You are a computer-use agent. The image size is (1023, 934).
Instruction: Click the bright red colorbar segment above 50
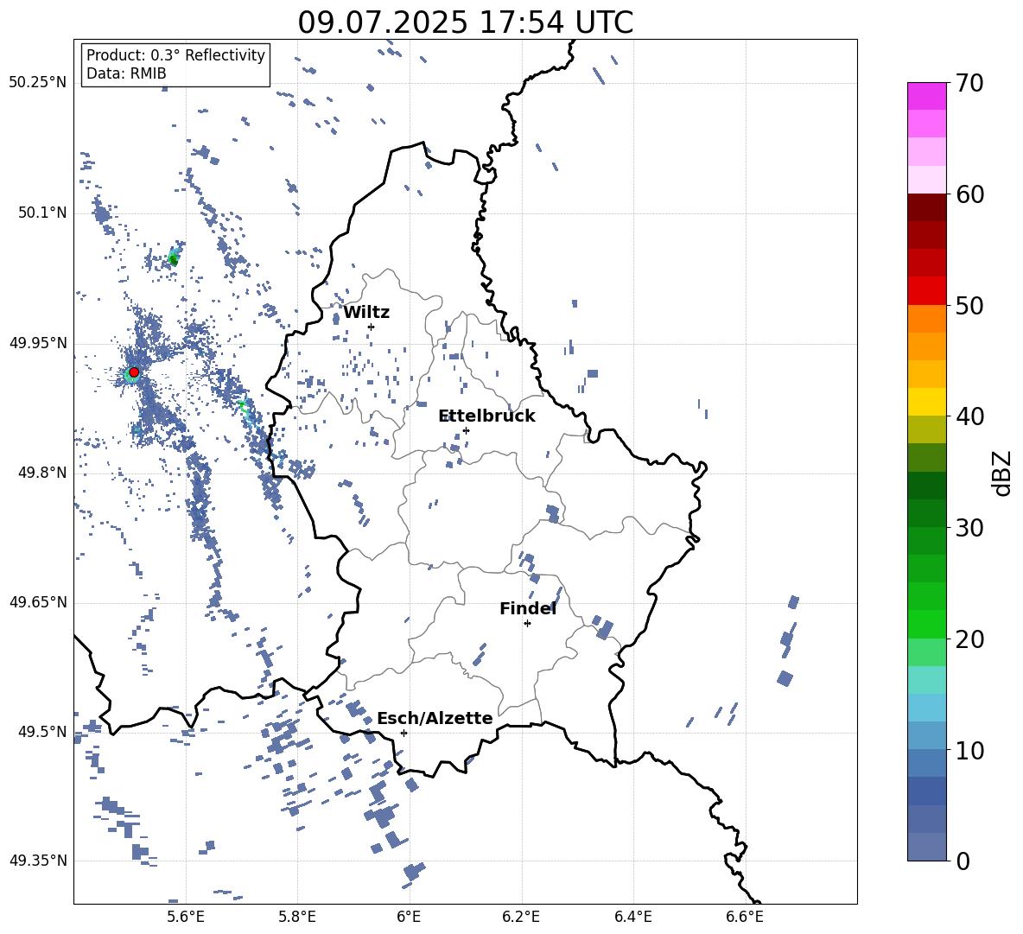point(927,291)
